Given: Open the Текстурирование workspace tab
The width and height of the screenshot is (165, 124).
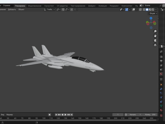Looking at the screenshot, I should coord(78,6).
